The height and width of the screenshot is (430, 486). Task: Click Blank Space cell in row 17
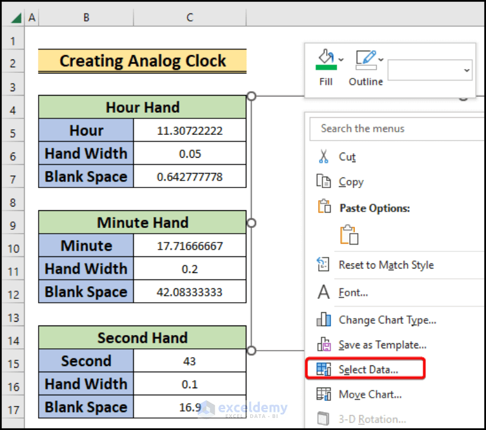click(86, 407)
